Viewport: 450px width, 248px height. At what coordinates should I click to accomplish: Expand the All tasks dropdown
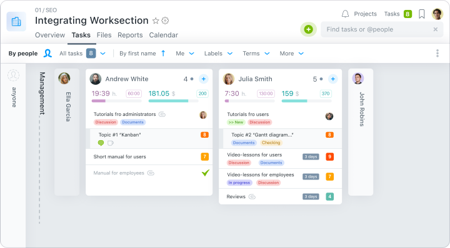[102, 54]
